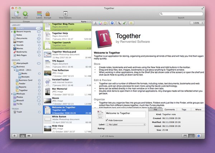Viewport: 215px width, 153px height.
Task: Select Library in the sidebar
Action: (x=27, y=28)
